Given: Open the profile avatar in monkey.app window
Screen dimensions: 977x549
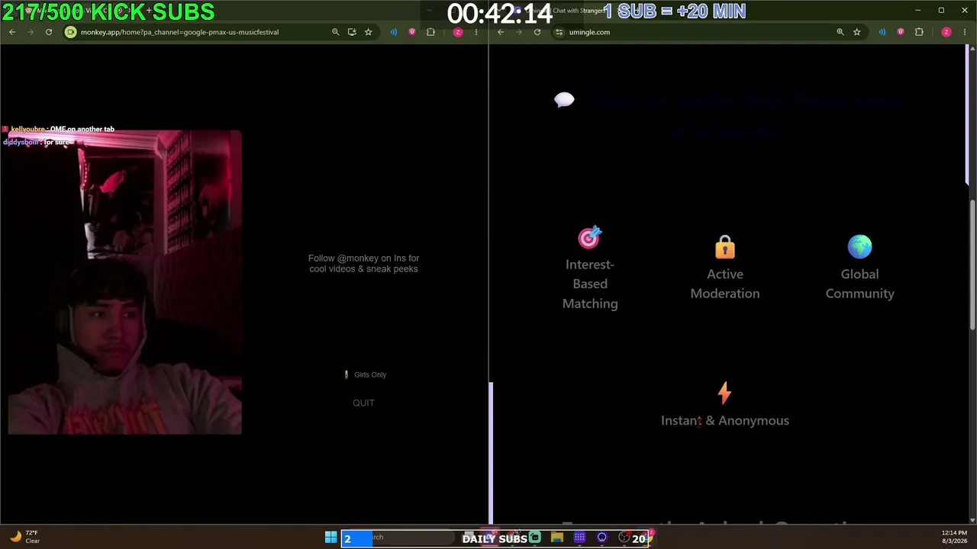Looking at the screenshot, I should [458, 32].
